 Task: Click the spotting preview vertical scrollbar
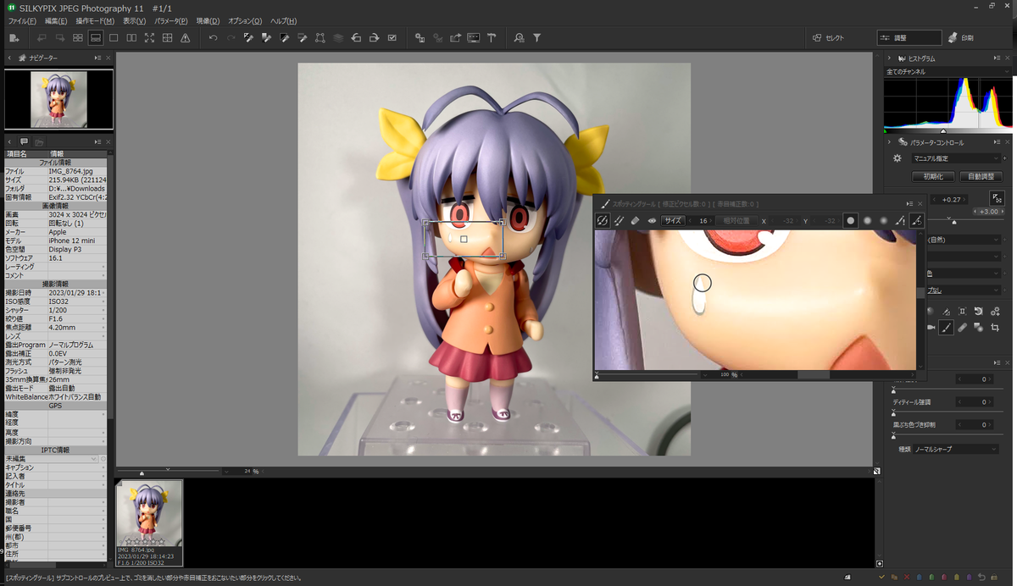[x=920, y=292]
